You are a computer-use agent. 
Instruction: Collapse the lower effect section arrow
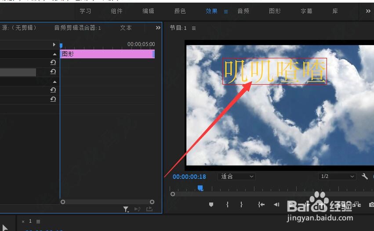tap(54, 82)
